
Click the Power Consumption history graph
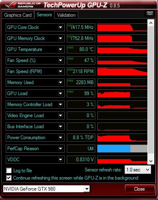point(122,138)
